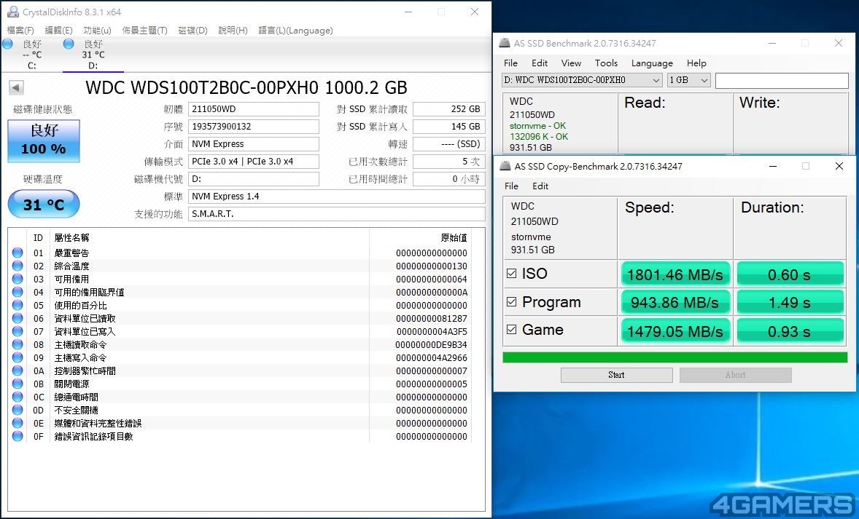Open the 磁碟(D) menu in CrystalDiskInfo
Screen dimensions: 859x519
193,31
